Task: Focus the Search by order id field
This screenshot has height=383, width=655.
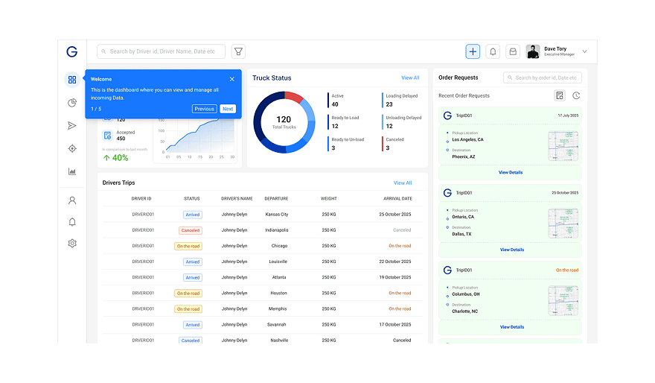Action: (542, 77)
